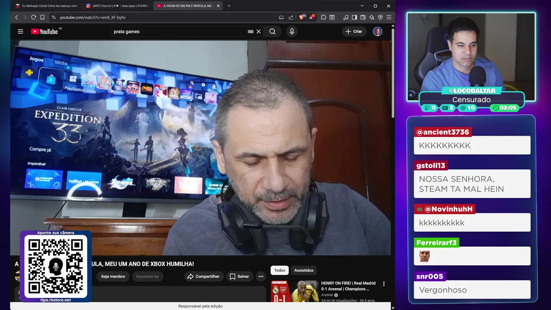
Task: Open the Leo AI sparkle icon
Action: click(x=371, y=17)
